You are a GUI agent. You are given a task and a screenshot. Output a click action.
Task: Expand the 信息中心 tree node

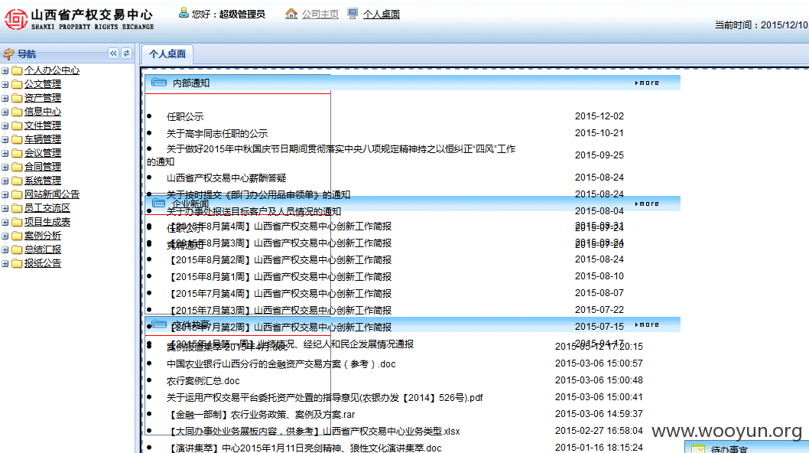coord(5,112)
